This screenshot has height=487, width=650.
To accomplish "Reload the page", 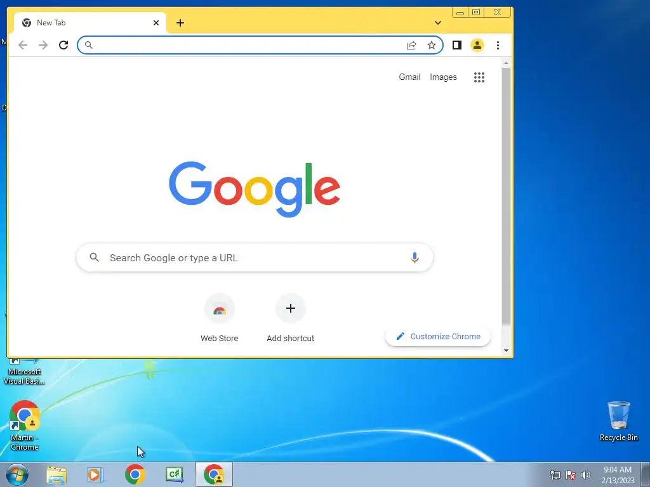I will point(63,45).
